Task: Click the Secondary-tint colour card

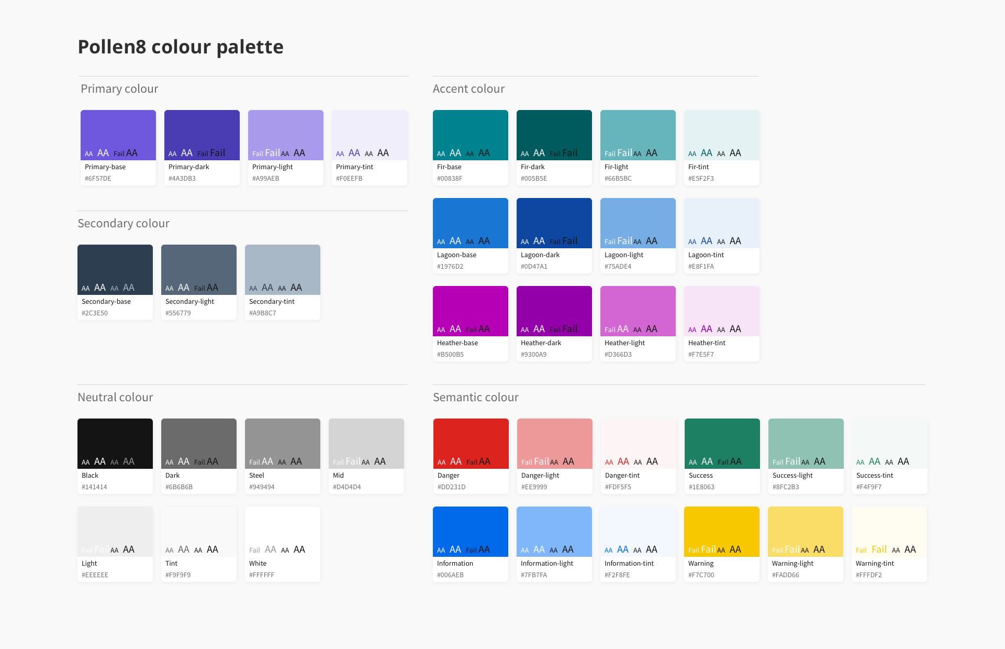Action: coord(282,269)
